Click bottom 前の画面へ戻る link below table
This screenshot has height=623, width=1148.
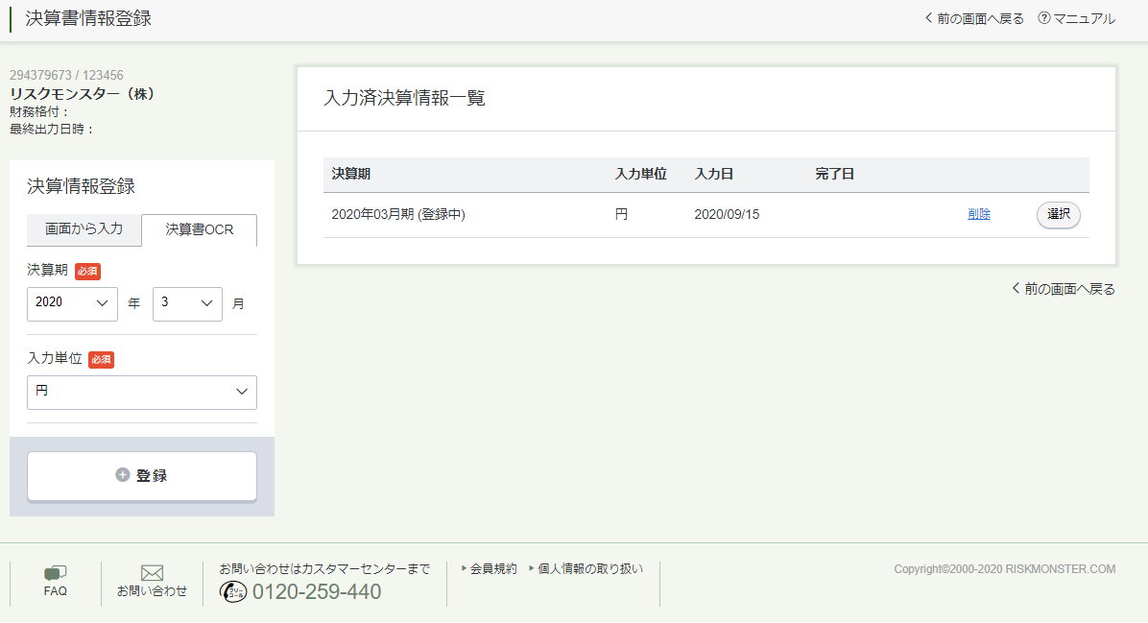[1064, 289]
